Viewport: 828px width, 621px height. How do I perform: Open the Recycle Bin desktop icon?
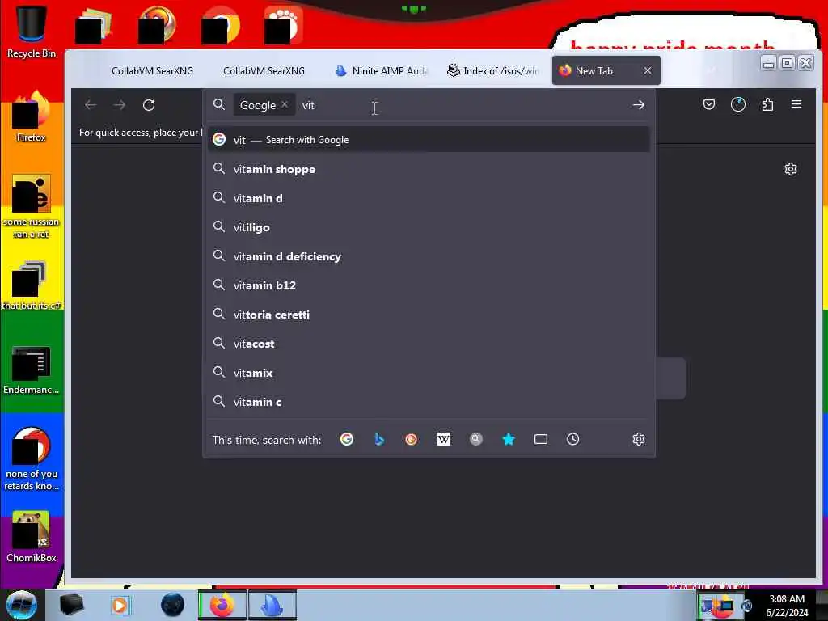point(32,32)
